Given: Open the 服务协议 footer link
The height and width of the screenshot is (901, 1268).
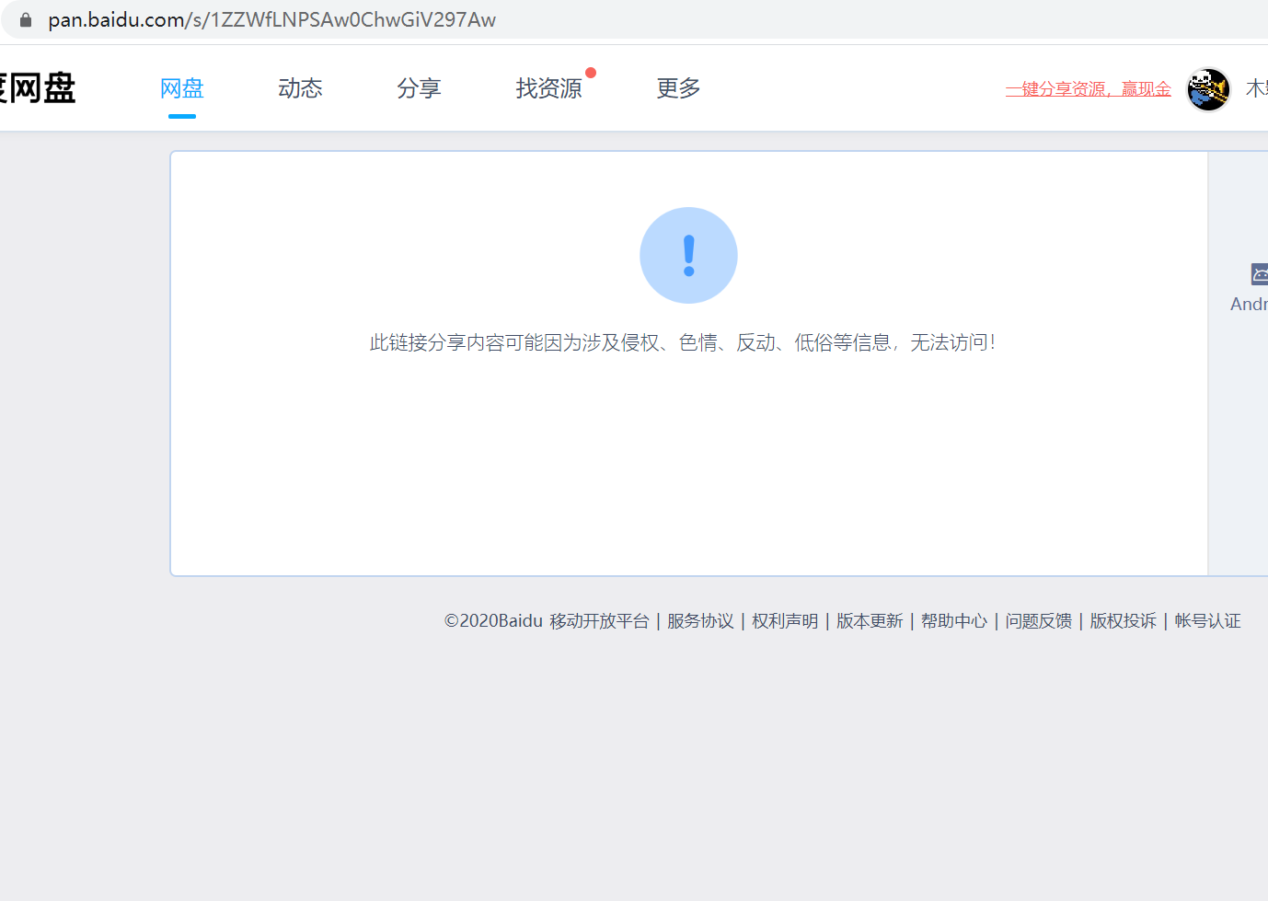Looking at the screenshot, I should pos(700,621).
